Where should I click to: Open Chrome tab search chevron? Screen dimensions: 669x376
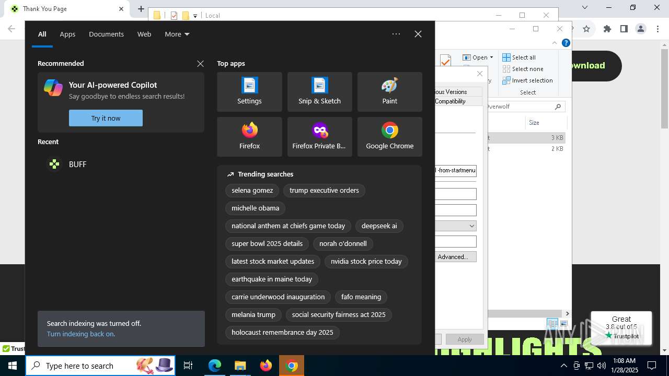[585, 7]
